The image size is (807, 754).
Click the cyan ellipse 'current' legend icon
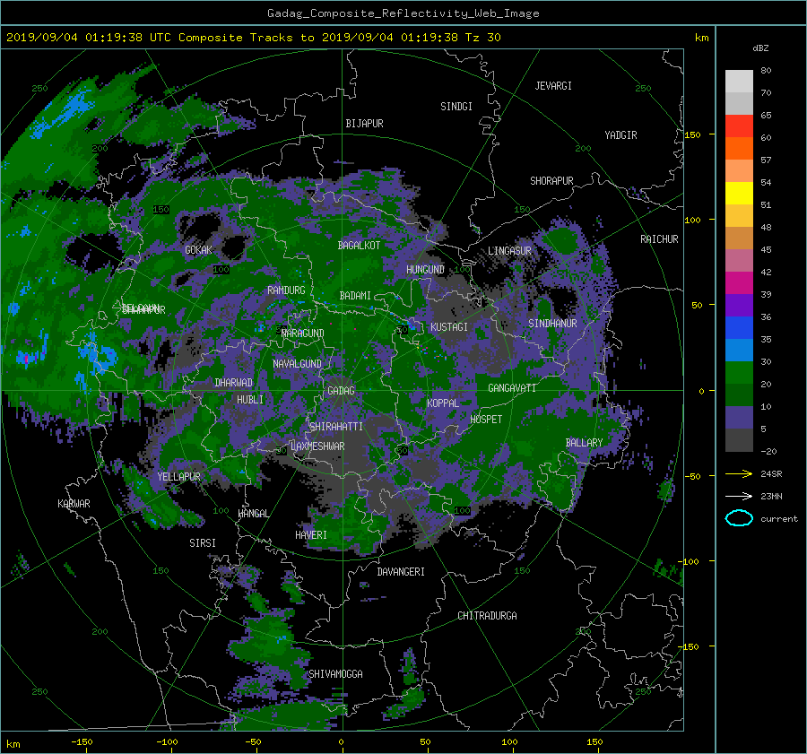click(x=739, y=518)
